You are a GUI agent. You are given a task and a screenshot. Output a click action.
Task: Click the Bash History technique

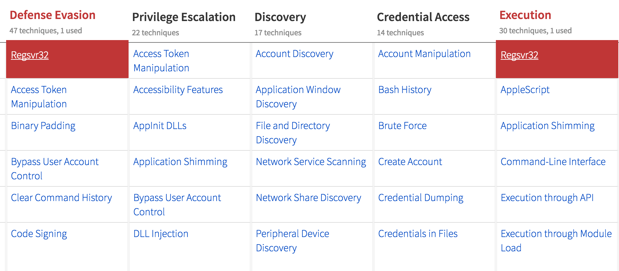pyautogui.click(x=405, y=90)
